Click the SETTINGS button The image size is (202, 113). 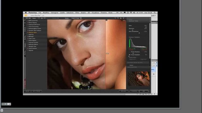pos(37,91)
